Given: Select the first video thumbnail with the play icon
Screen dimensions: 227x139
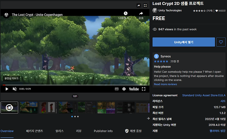Looking at the screenshot, I should [9, 108].
